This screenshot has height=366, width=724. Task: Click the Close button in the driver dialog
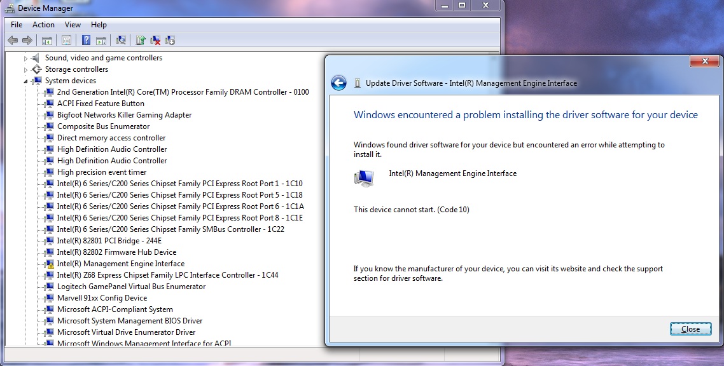point(691,329)
